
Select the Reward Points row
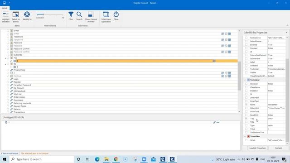click(x=20, y=106)
